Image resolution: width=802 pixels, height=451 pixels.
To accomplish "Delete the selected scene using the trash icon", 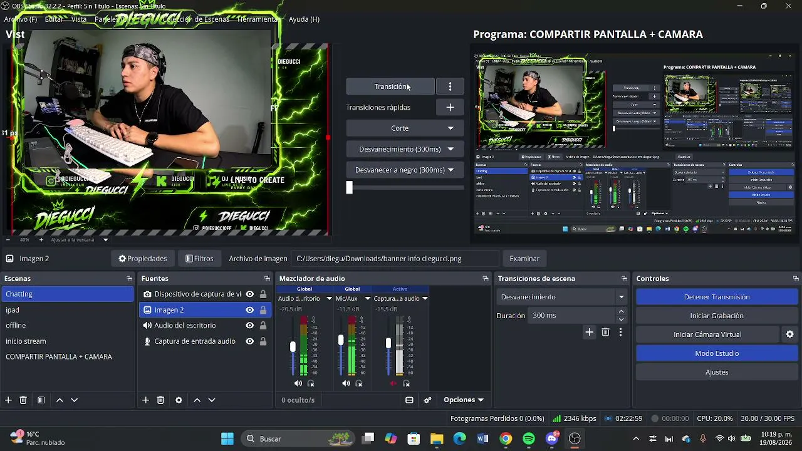I will 23,400.
